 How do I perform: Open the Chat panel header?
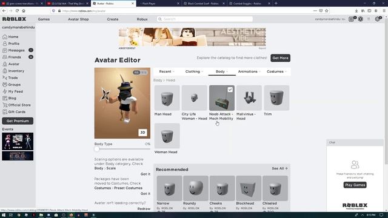355,142
